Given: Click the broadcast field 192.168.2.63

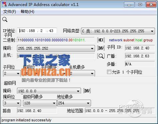Looking at the screenshot, I should pos(140,56).
